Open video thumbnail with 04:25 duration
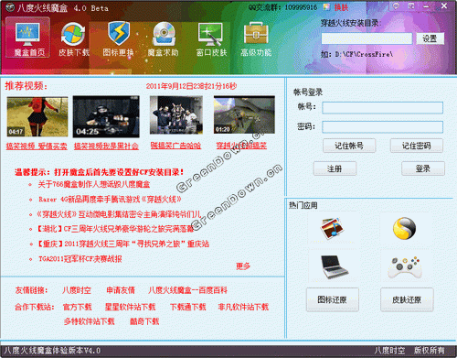Image resolution: width=457 pixels, height=358 pixels. click(106, 116)
